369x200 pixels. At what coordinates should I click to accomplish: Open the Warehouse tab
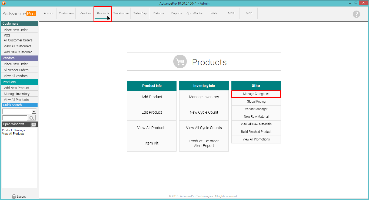coord(121,13)
